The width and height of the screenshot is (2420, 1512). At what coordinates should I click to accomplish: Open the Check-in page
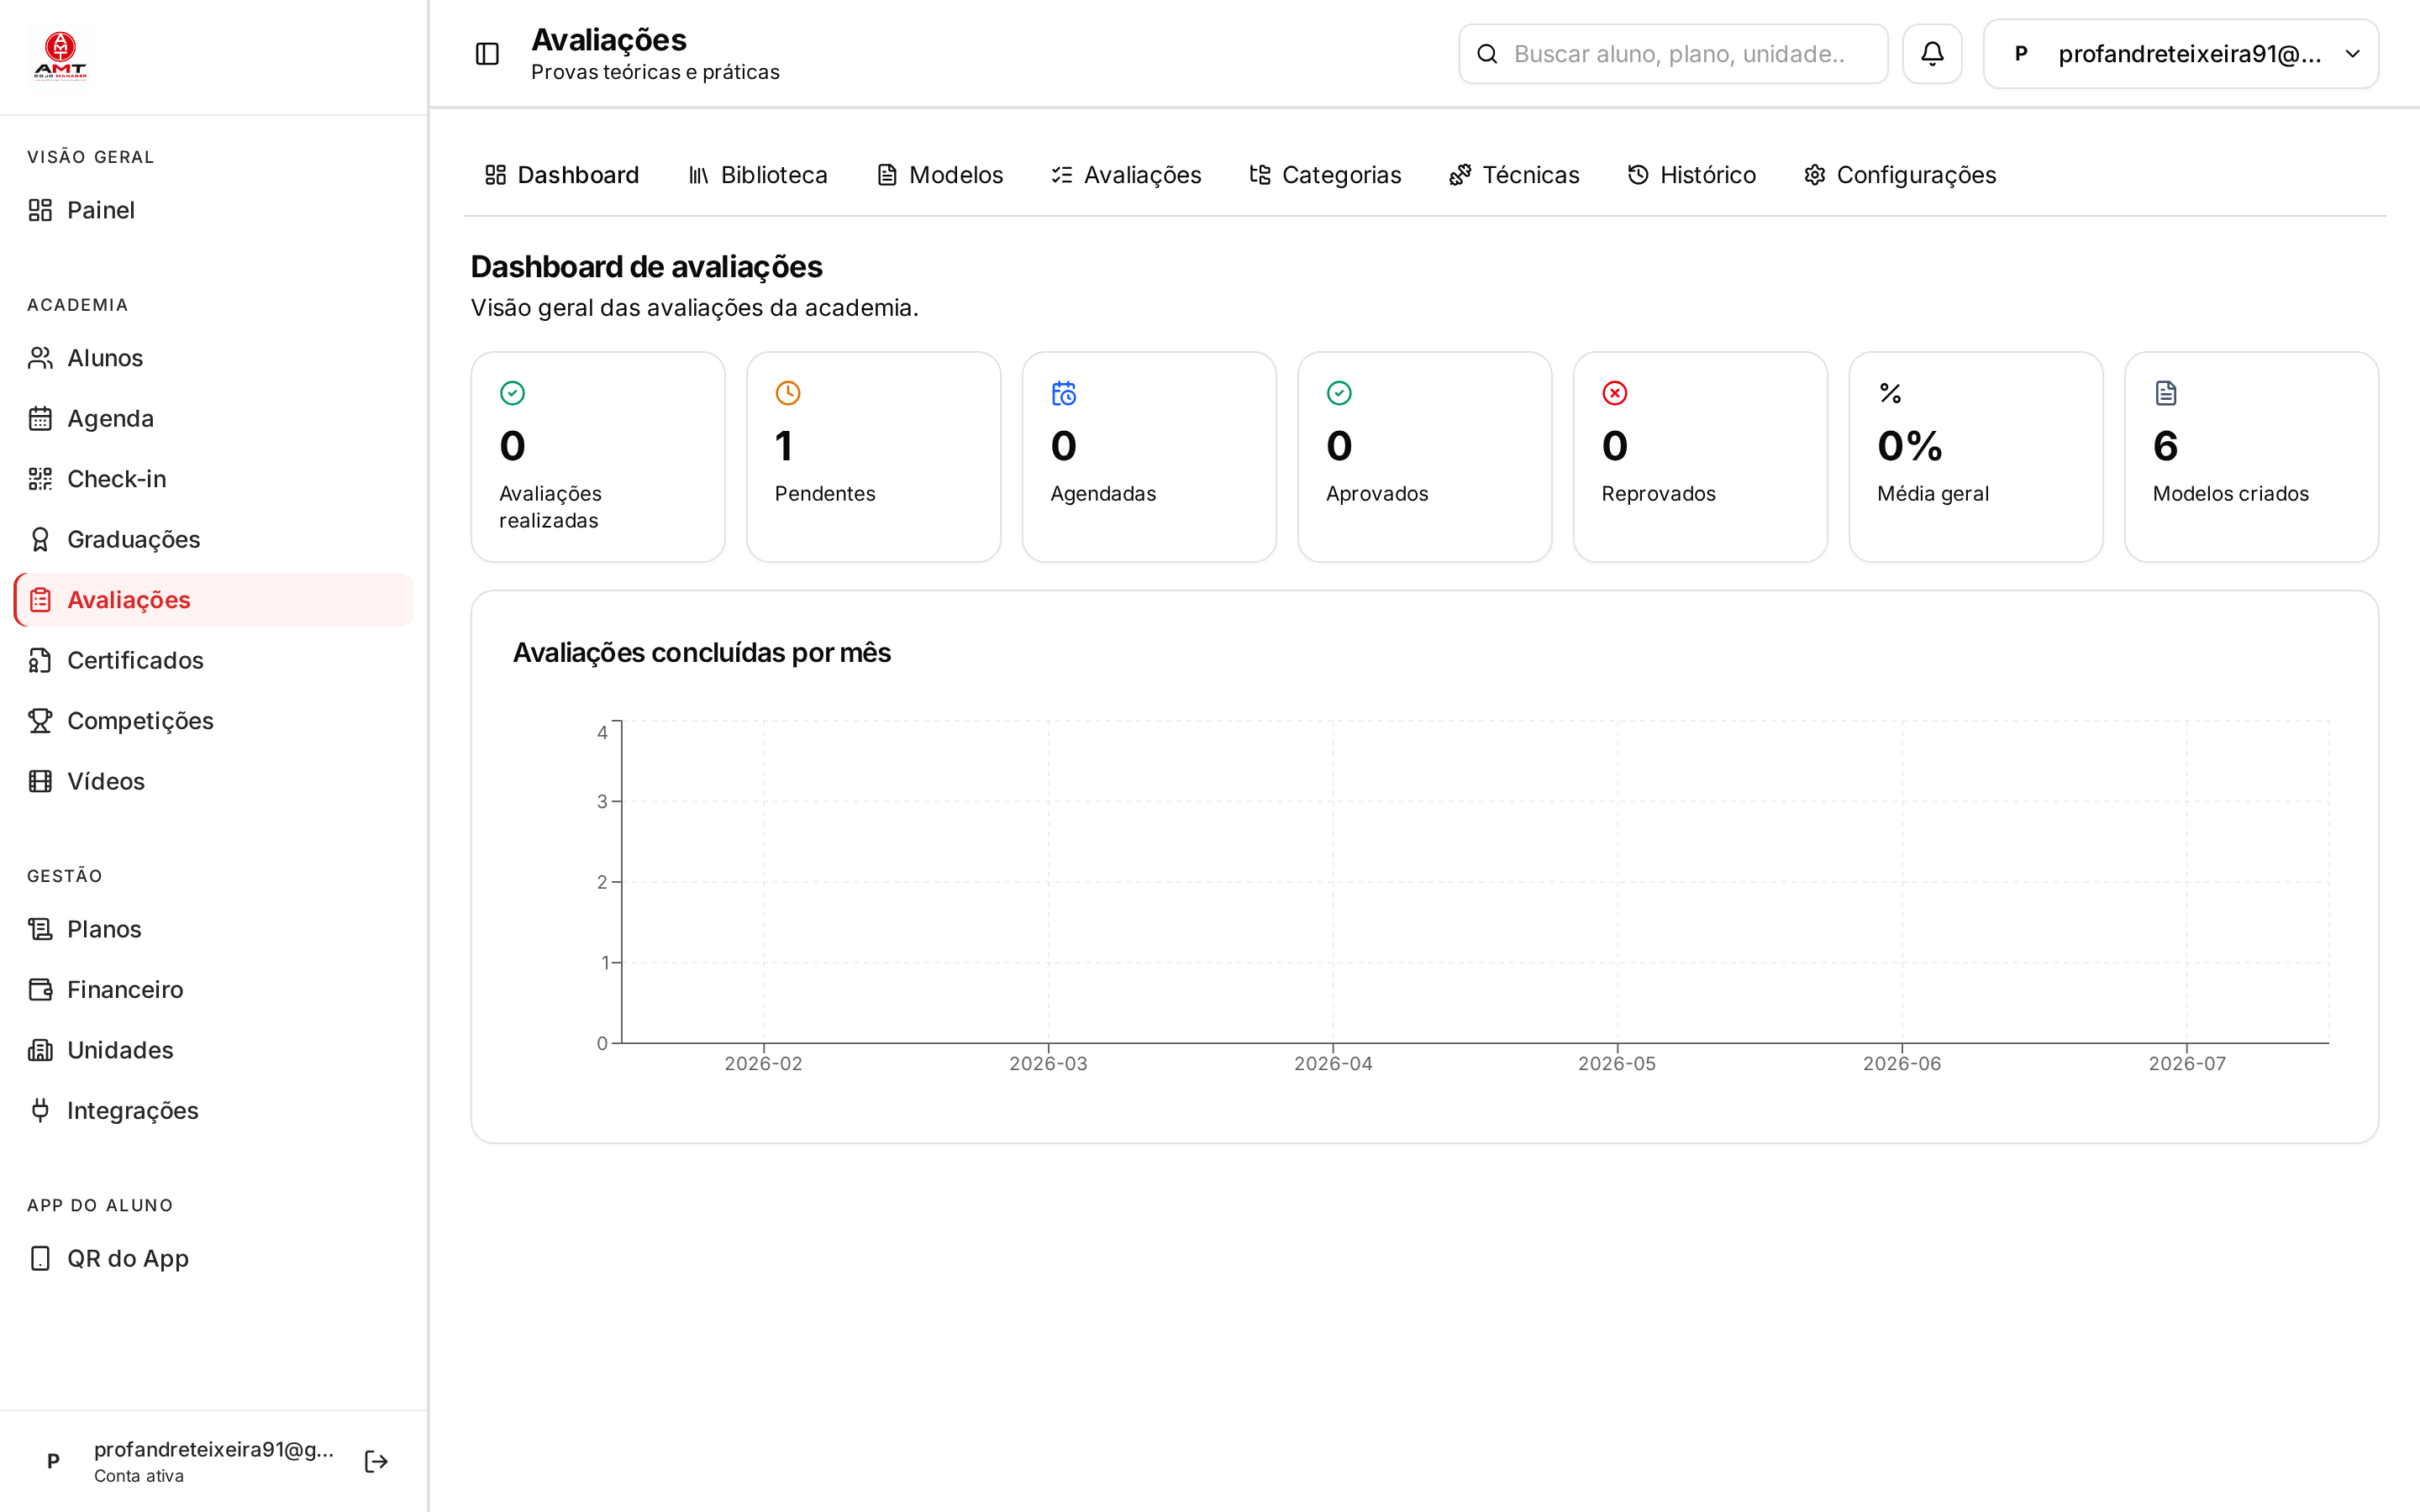pos(214,479)
